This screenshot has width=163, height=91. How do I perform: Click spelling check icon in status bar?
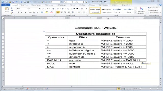(27, 89)
